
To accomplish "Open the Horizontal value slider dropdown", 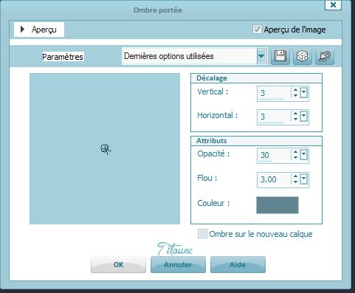I will [x=304, y=116].
